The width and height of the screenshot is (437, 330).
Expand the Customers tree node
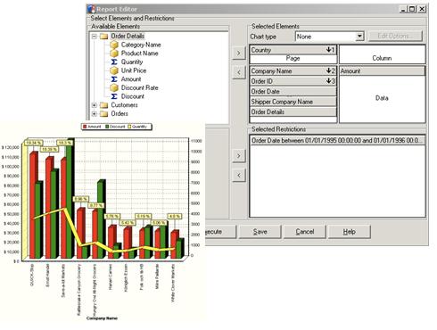pos(95,105)
